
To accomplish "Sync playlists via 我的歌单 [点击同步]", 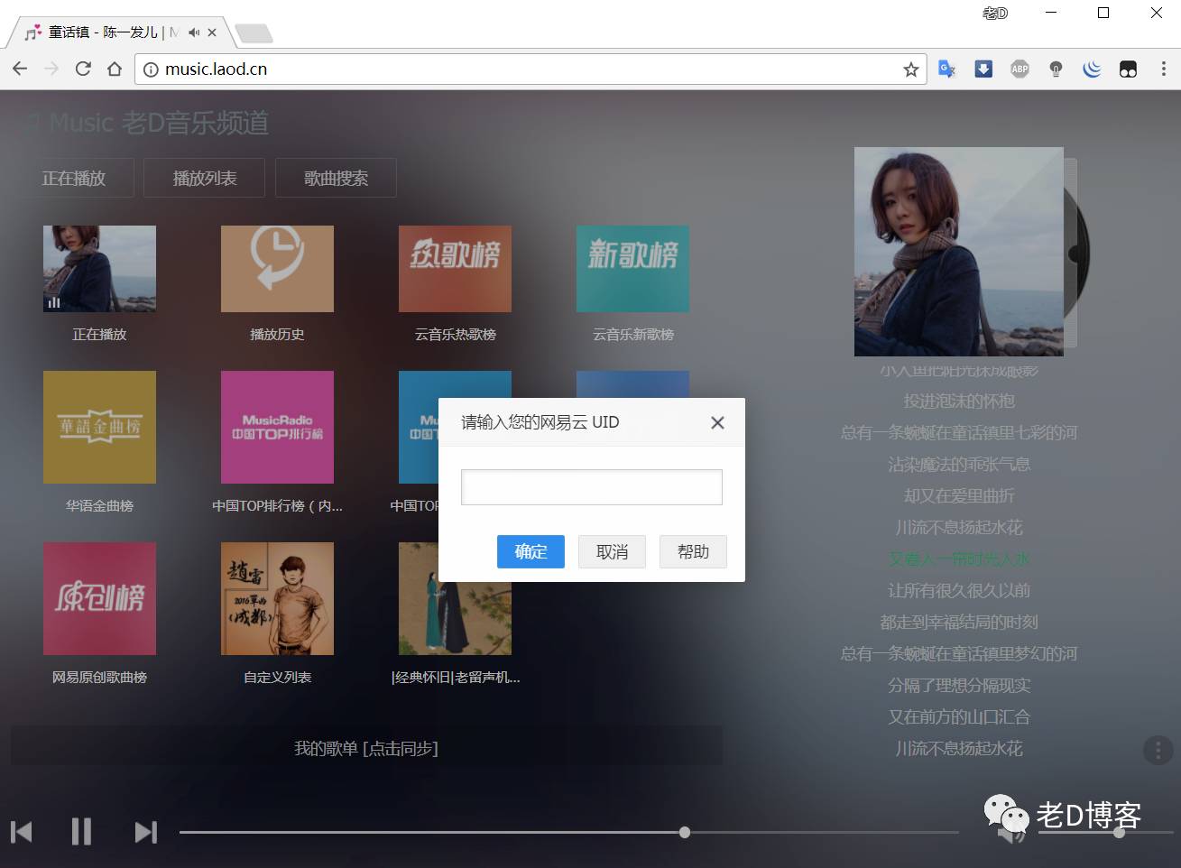I will pos(366,748).
